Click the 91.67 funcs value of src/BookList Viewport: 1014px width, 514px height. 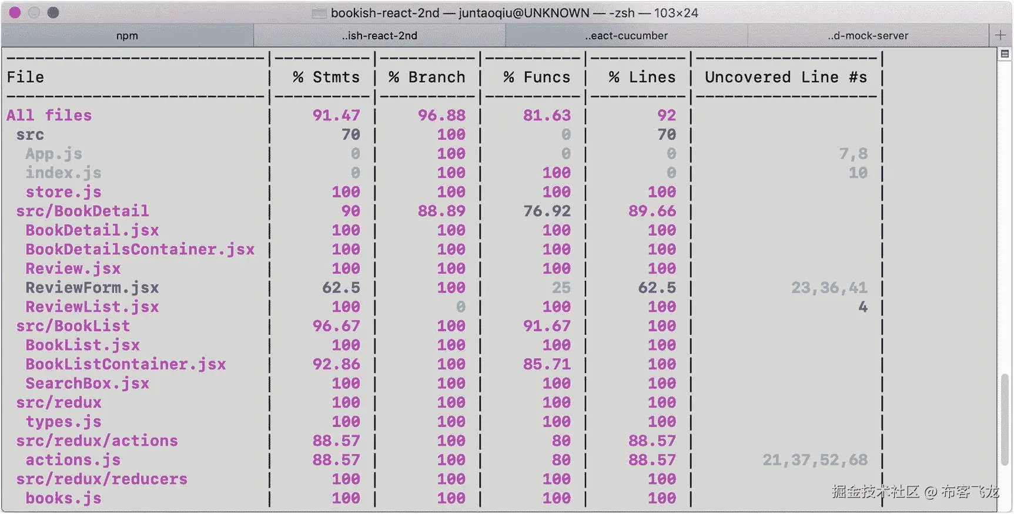pos(547,326)
